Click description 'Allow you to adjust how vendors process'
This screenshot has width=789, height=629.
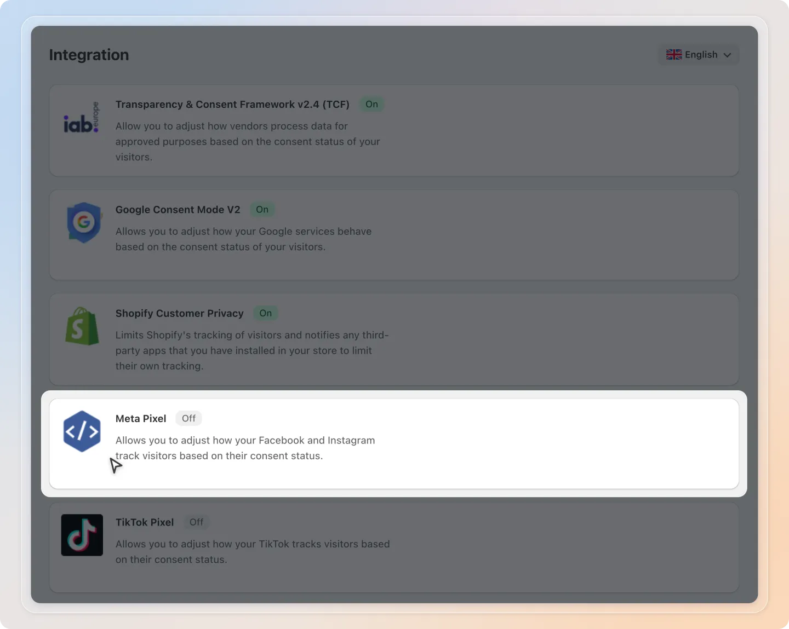pos(248,141)
